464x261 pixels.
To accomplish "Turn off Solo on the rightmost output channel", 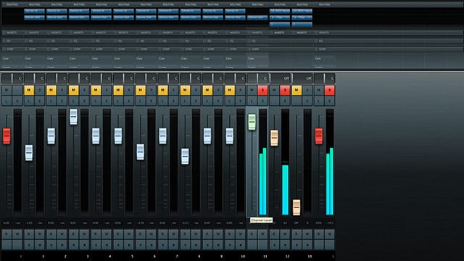I will [330, 90].
